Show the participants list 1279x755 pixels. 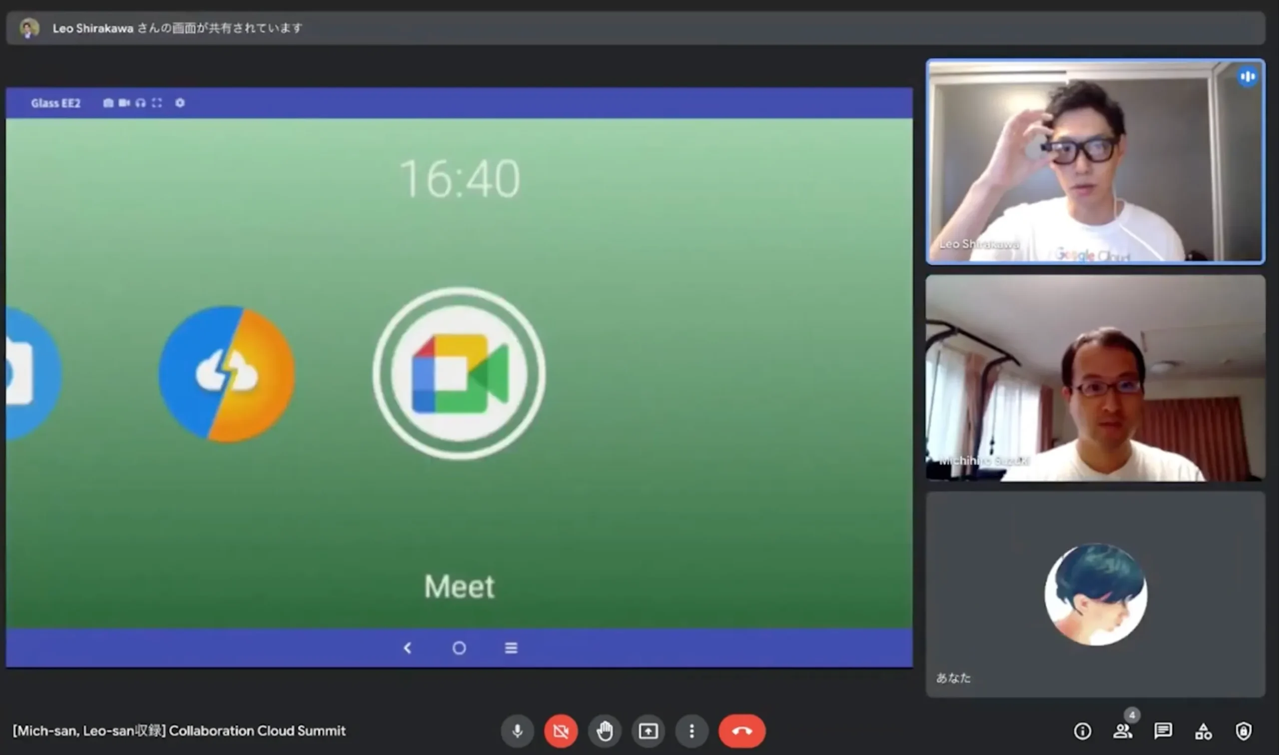click(1122, 731)
